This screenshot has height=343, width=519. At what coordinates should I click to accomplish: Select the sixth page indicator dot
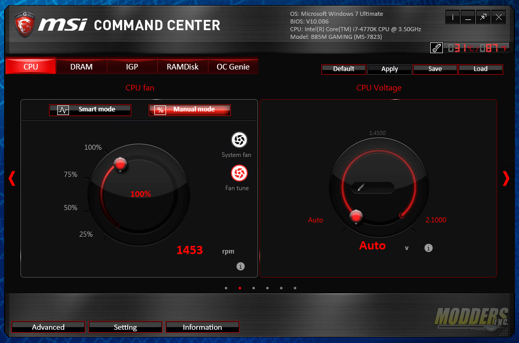tap(295, 288)
